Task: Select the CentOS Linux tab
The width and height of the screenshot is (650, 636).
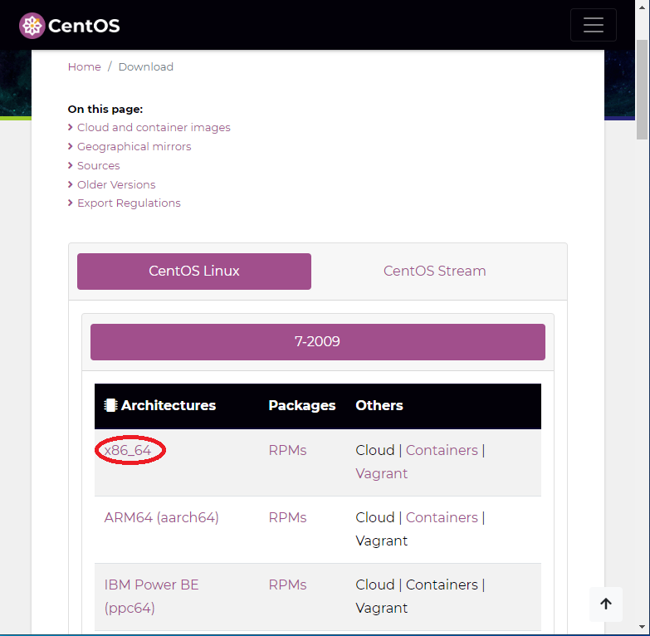Action: point(194,272)
